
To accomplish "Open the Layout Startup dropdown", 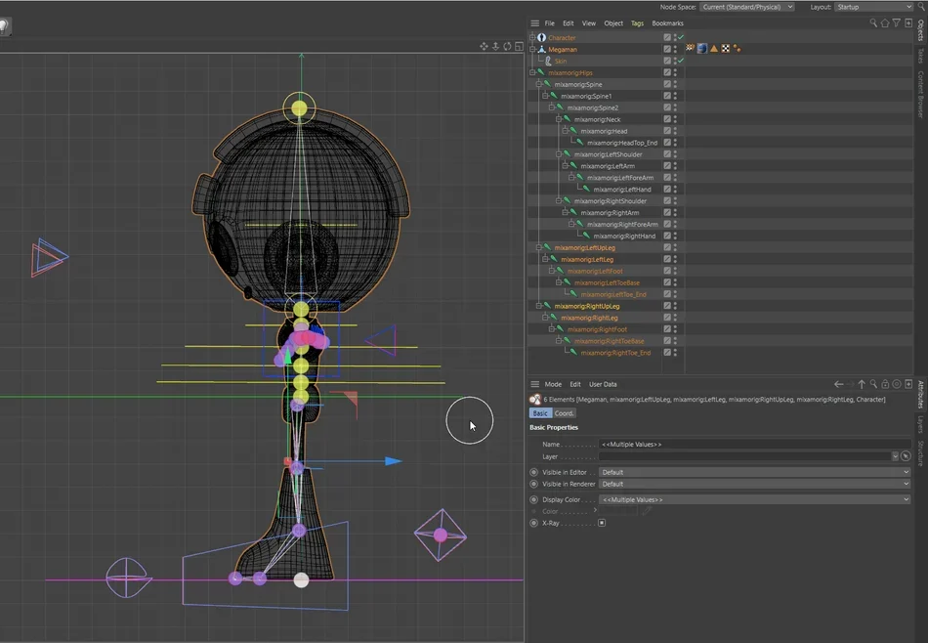I will tap(873, 7).
